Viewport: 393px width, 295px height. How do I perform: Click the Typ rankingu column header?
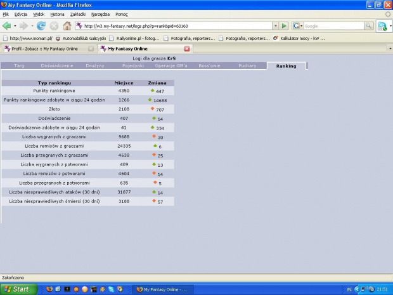(x=55, y=82)
